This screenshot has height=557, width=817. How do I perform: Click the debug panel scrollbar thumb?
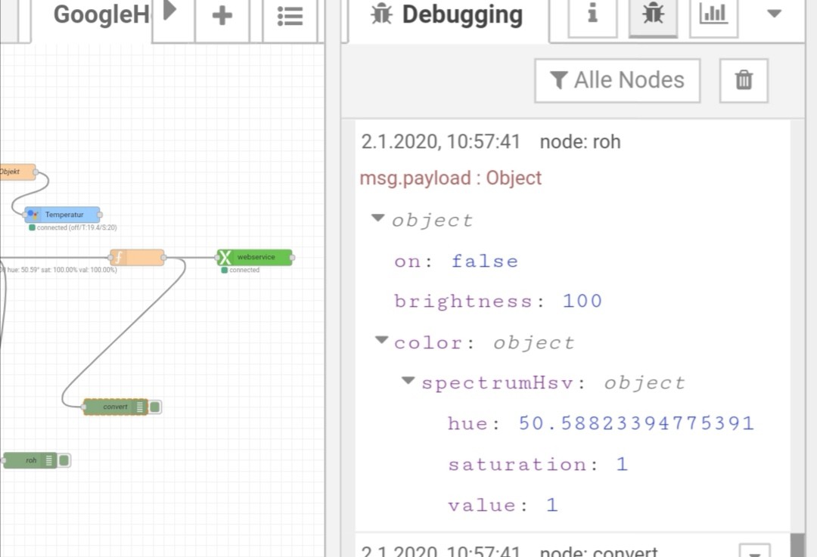pyautogui.click(x=797, y=545)
